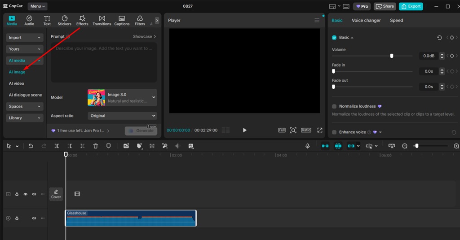Select AI video in the sidebar
This screenshot has width=460, height=240.
click(x=17, y=83)
